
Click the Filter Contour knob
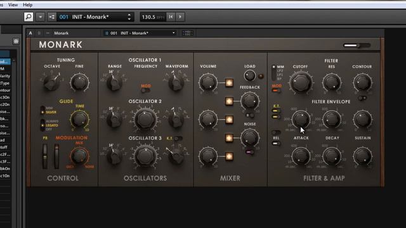click(362, 82)
